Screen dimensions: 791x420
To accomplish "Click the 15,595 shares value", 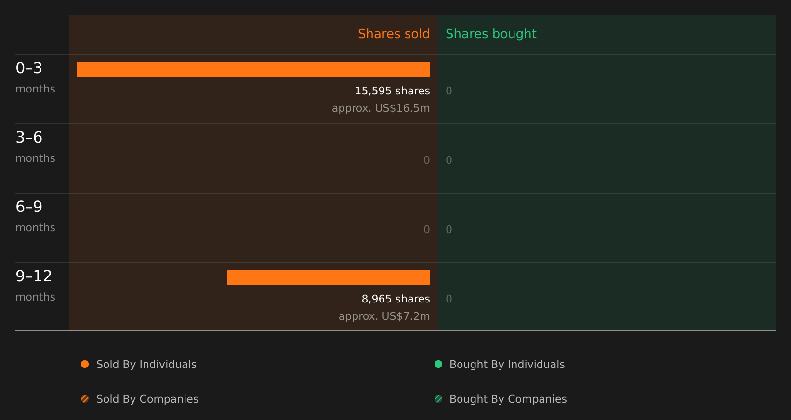I will pyautogui.click(x=392, y=91).
